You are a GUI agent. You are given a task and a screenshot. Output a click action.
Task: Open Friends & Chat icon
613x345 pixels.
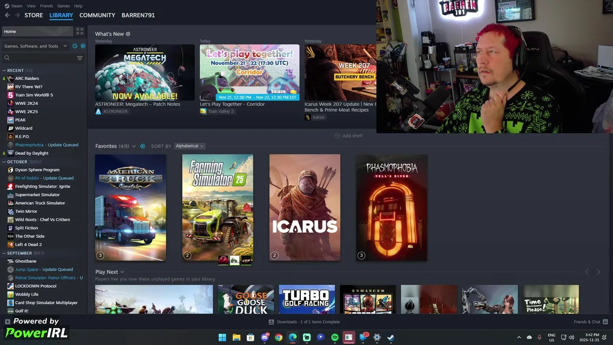tap(605, 322)
